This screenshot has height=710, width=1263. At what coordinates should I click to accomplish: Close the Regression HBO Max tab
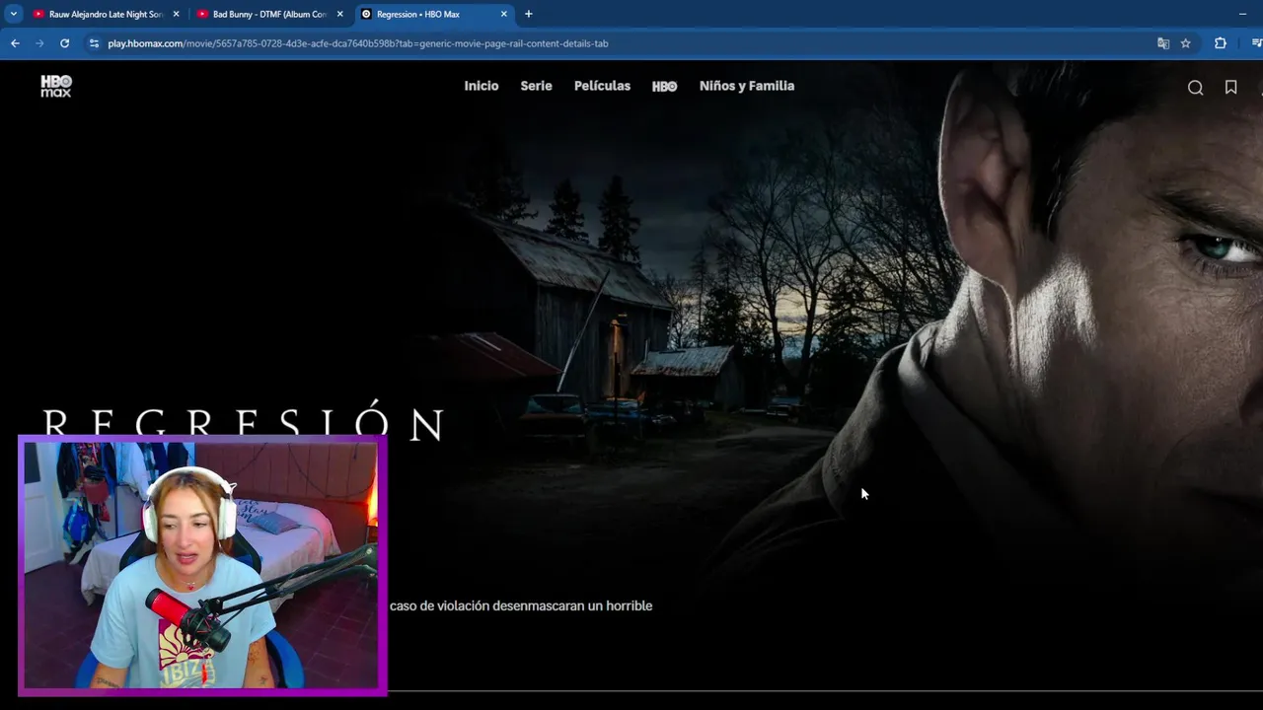pyautogui.click(x=503, y=14)
